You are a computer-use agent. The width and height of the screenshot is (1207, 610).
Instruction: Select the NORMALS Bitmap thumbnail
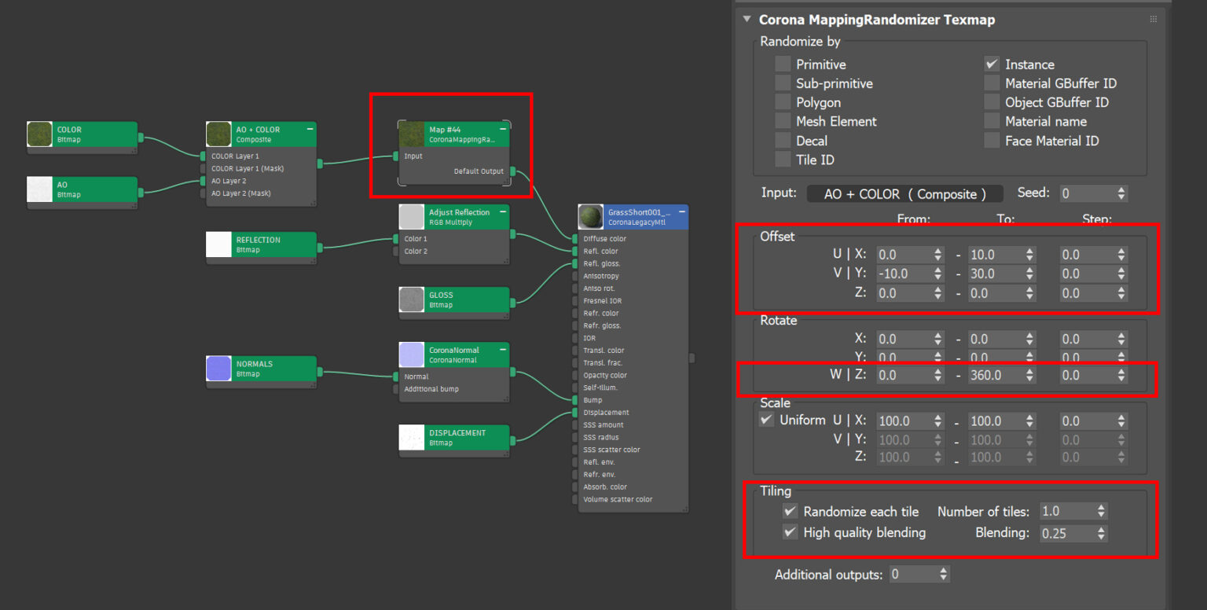pyautogui.click(x=218, y=369)
